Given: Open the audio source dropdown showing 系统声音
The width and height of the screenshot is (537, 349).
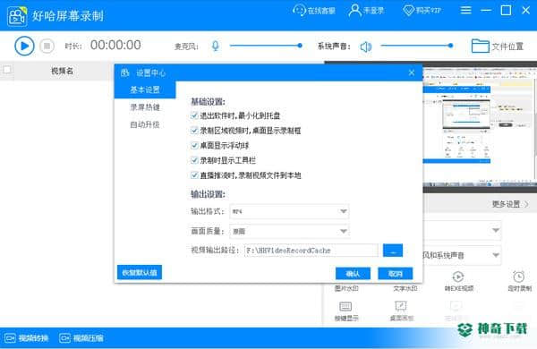Looking at the screenshot, I should tap(462, 255).
